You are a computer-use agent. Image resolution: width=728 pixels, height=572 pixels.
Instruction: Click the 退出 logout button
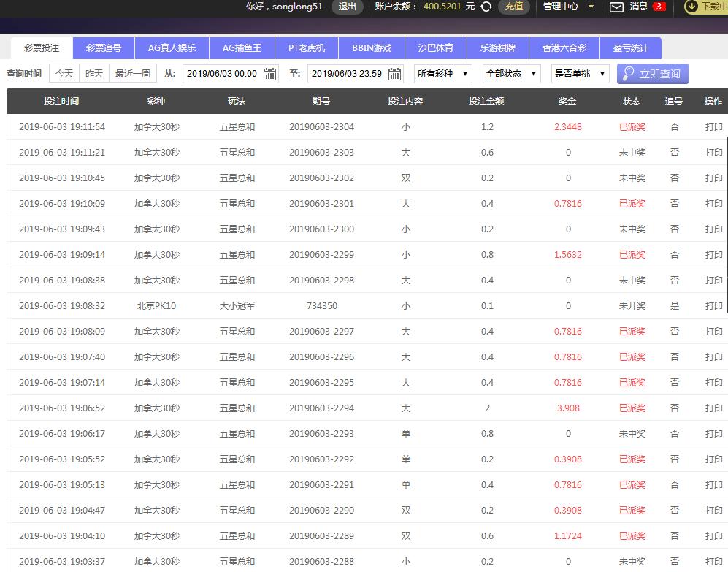coord(348,7)
